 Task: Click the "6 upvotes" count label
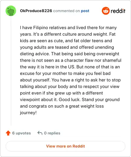pos(22,133)
